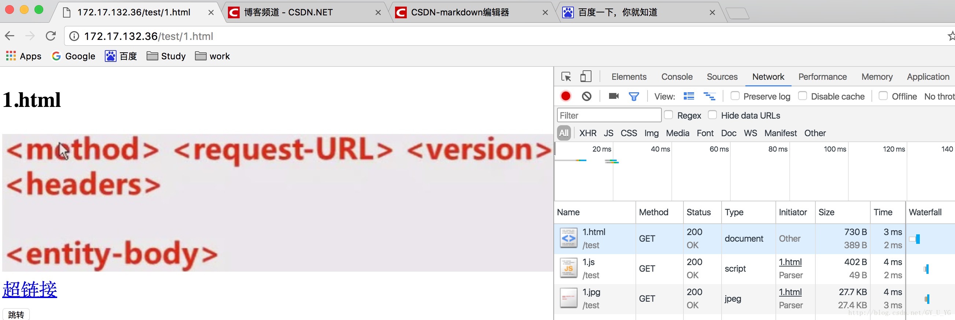955x320 pixels.
Task: Filter requests by WS
Action: tap(751, 133)
